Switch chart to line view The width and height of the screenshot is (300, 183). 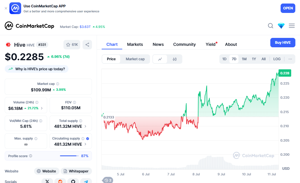[160, 59]
